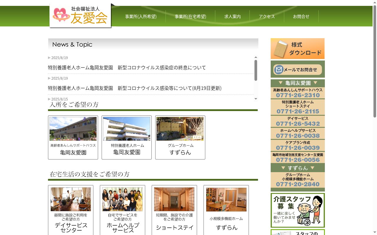Click 地域包括支援センター number 0771-26-0056
Image resolution: width=377 pixels, height=235 pixels.
pyautogui.click(x=298, y=160)
